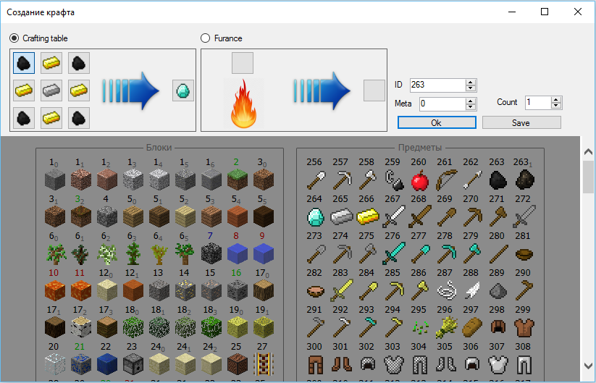Viewport: 596px width, 383px height.
Task: Pick the powered rail block 27
Action: point(264,364)
